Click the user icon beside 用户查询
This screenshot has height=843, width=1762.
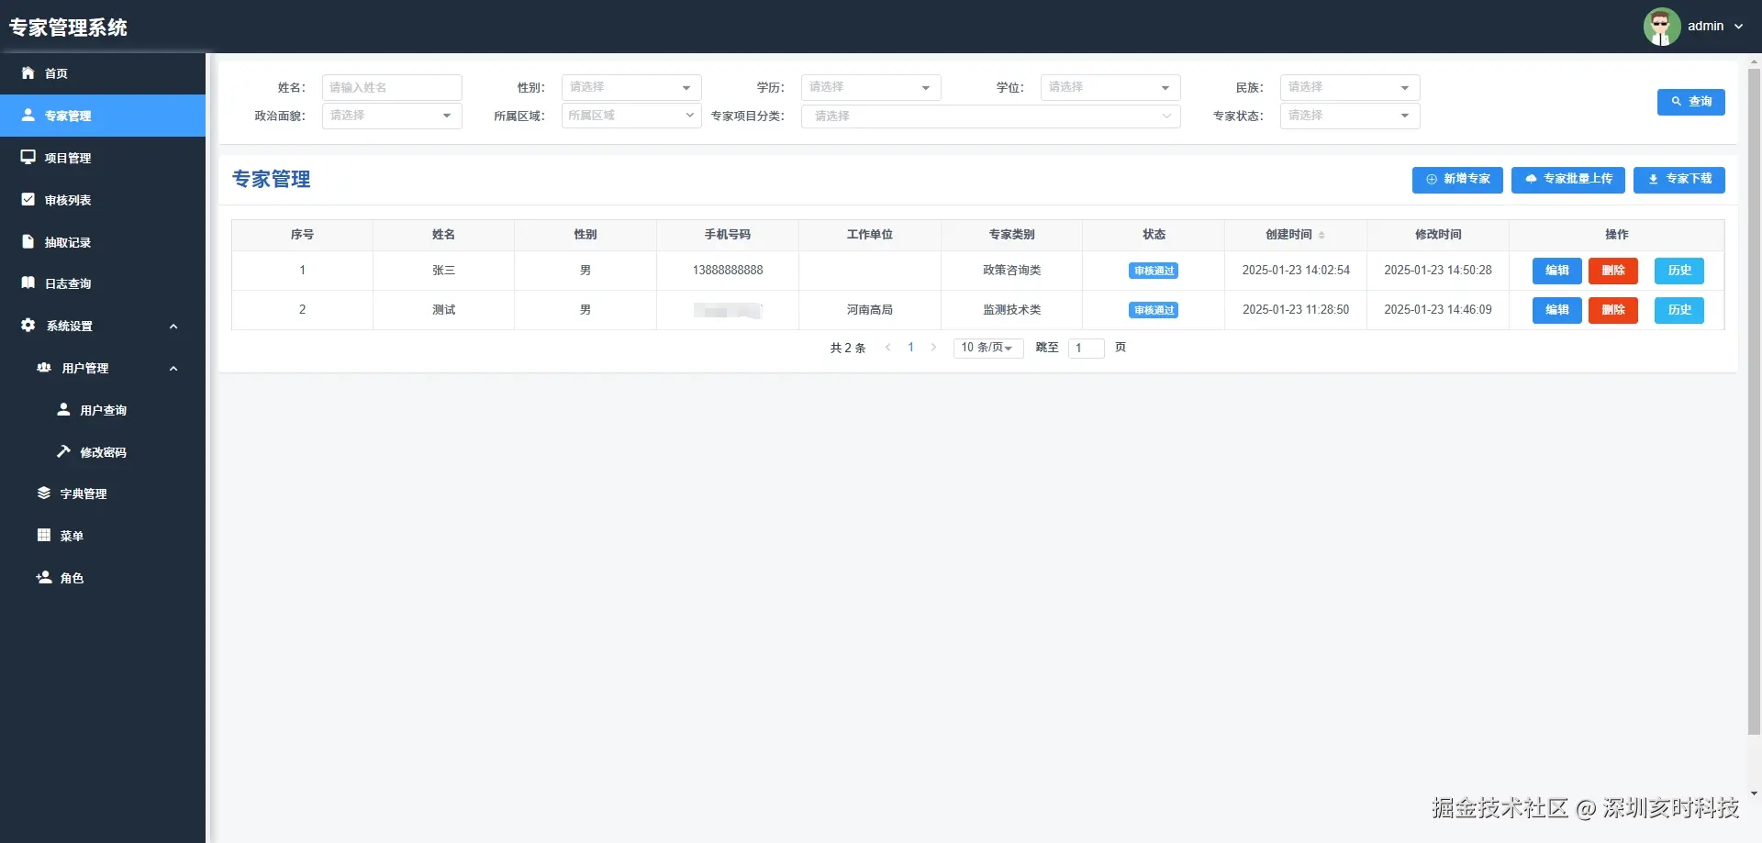pyautogui.click(x=63, y=409)
